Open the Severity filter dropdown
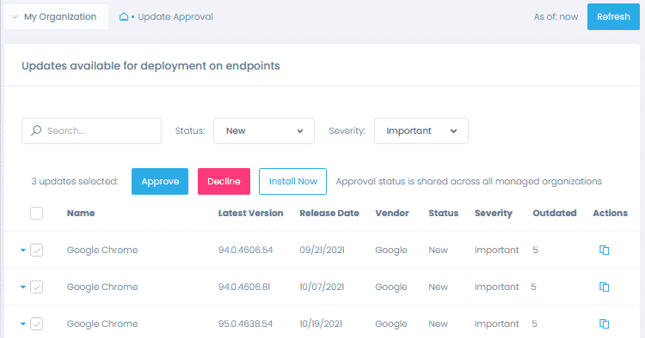The height and width of the screenshot is (338, 645). pyautogui.click(x=421, y=131)
